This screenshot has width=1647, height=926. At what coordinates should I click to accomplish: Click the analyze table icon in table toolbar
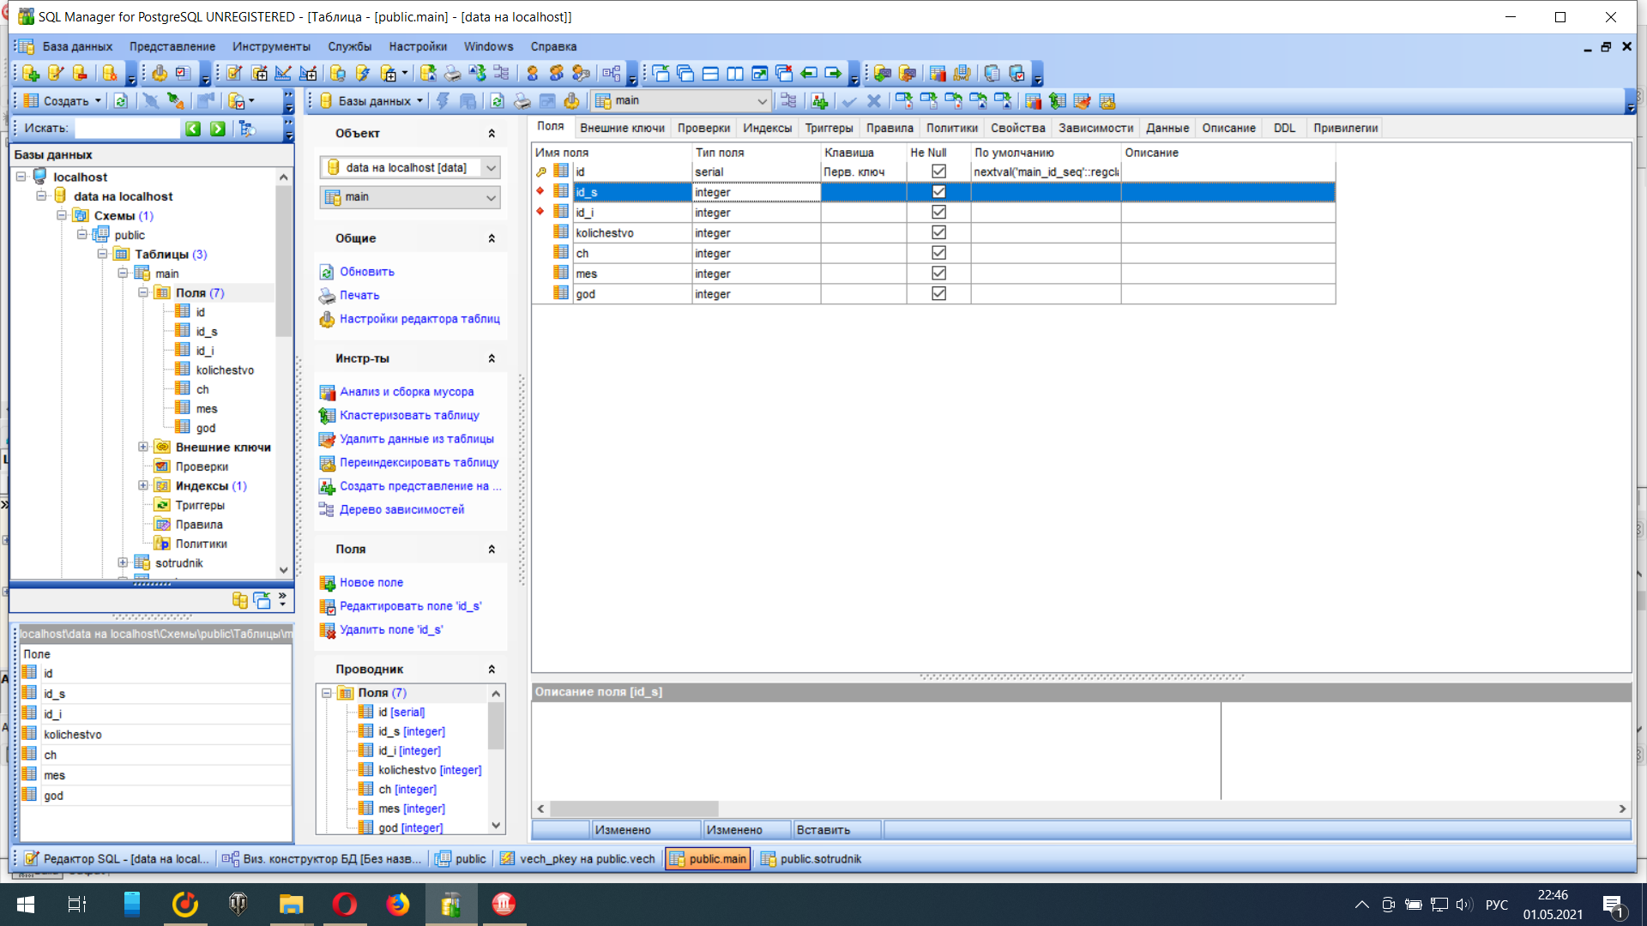(1033, 101)
